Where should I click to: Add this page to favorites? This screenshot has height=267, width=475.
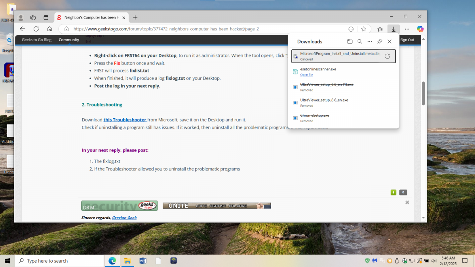363,29
